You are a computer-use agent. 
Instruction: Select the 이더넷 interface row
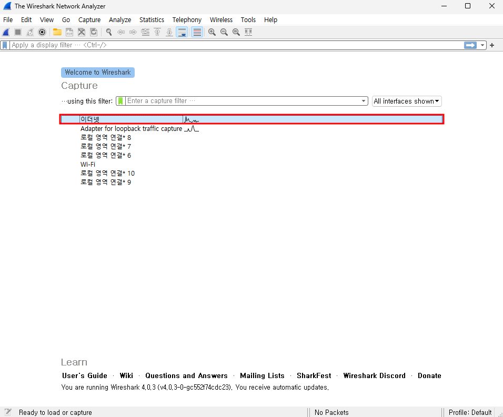(x=252, y=119)
